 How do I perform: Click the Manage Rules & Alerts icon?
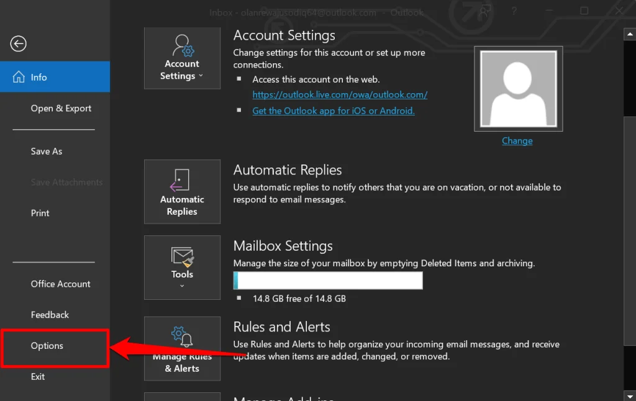182,336
